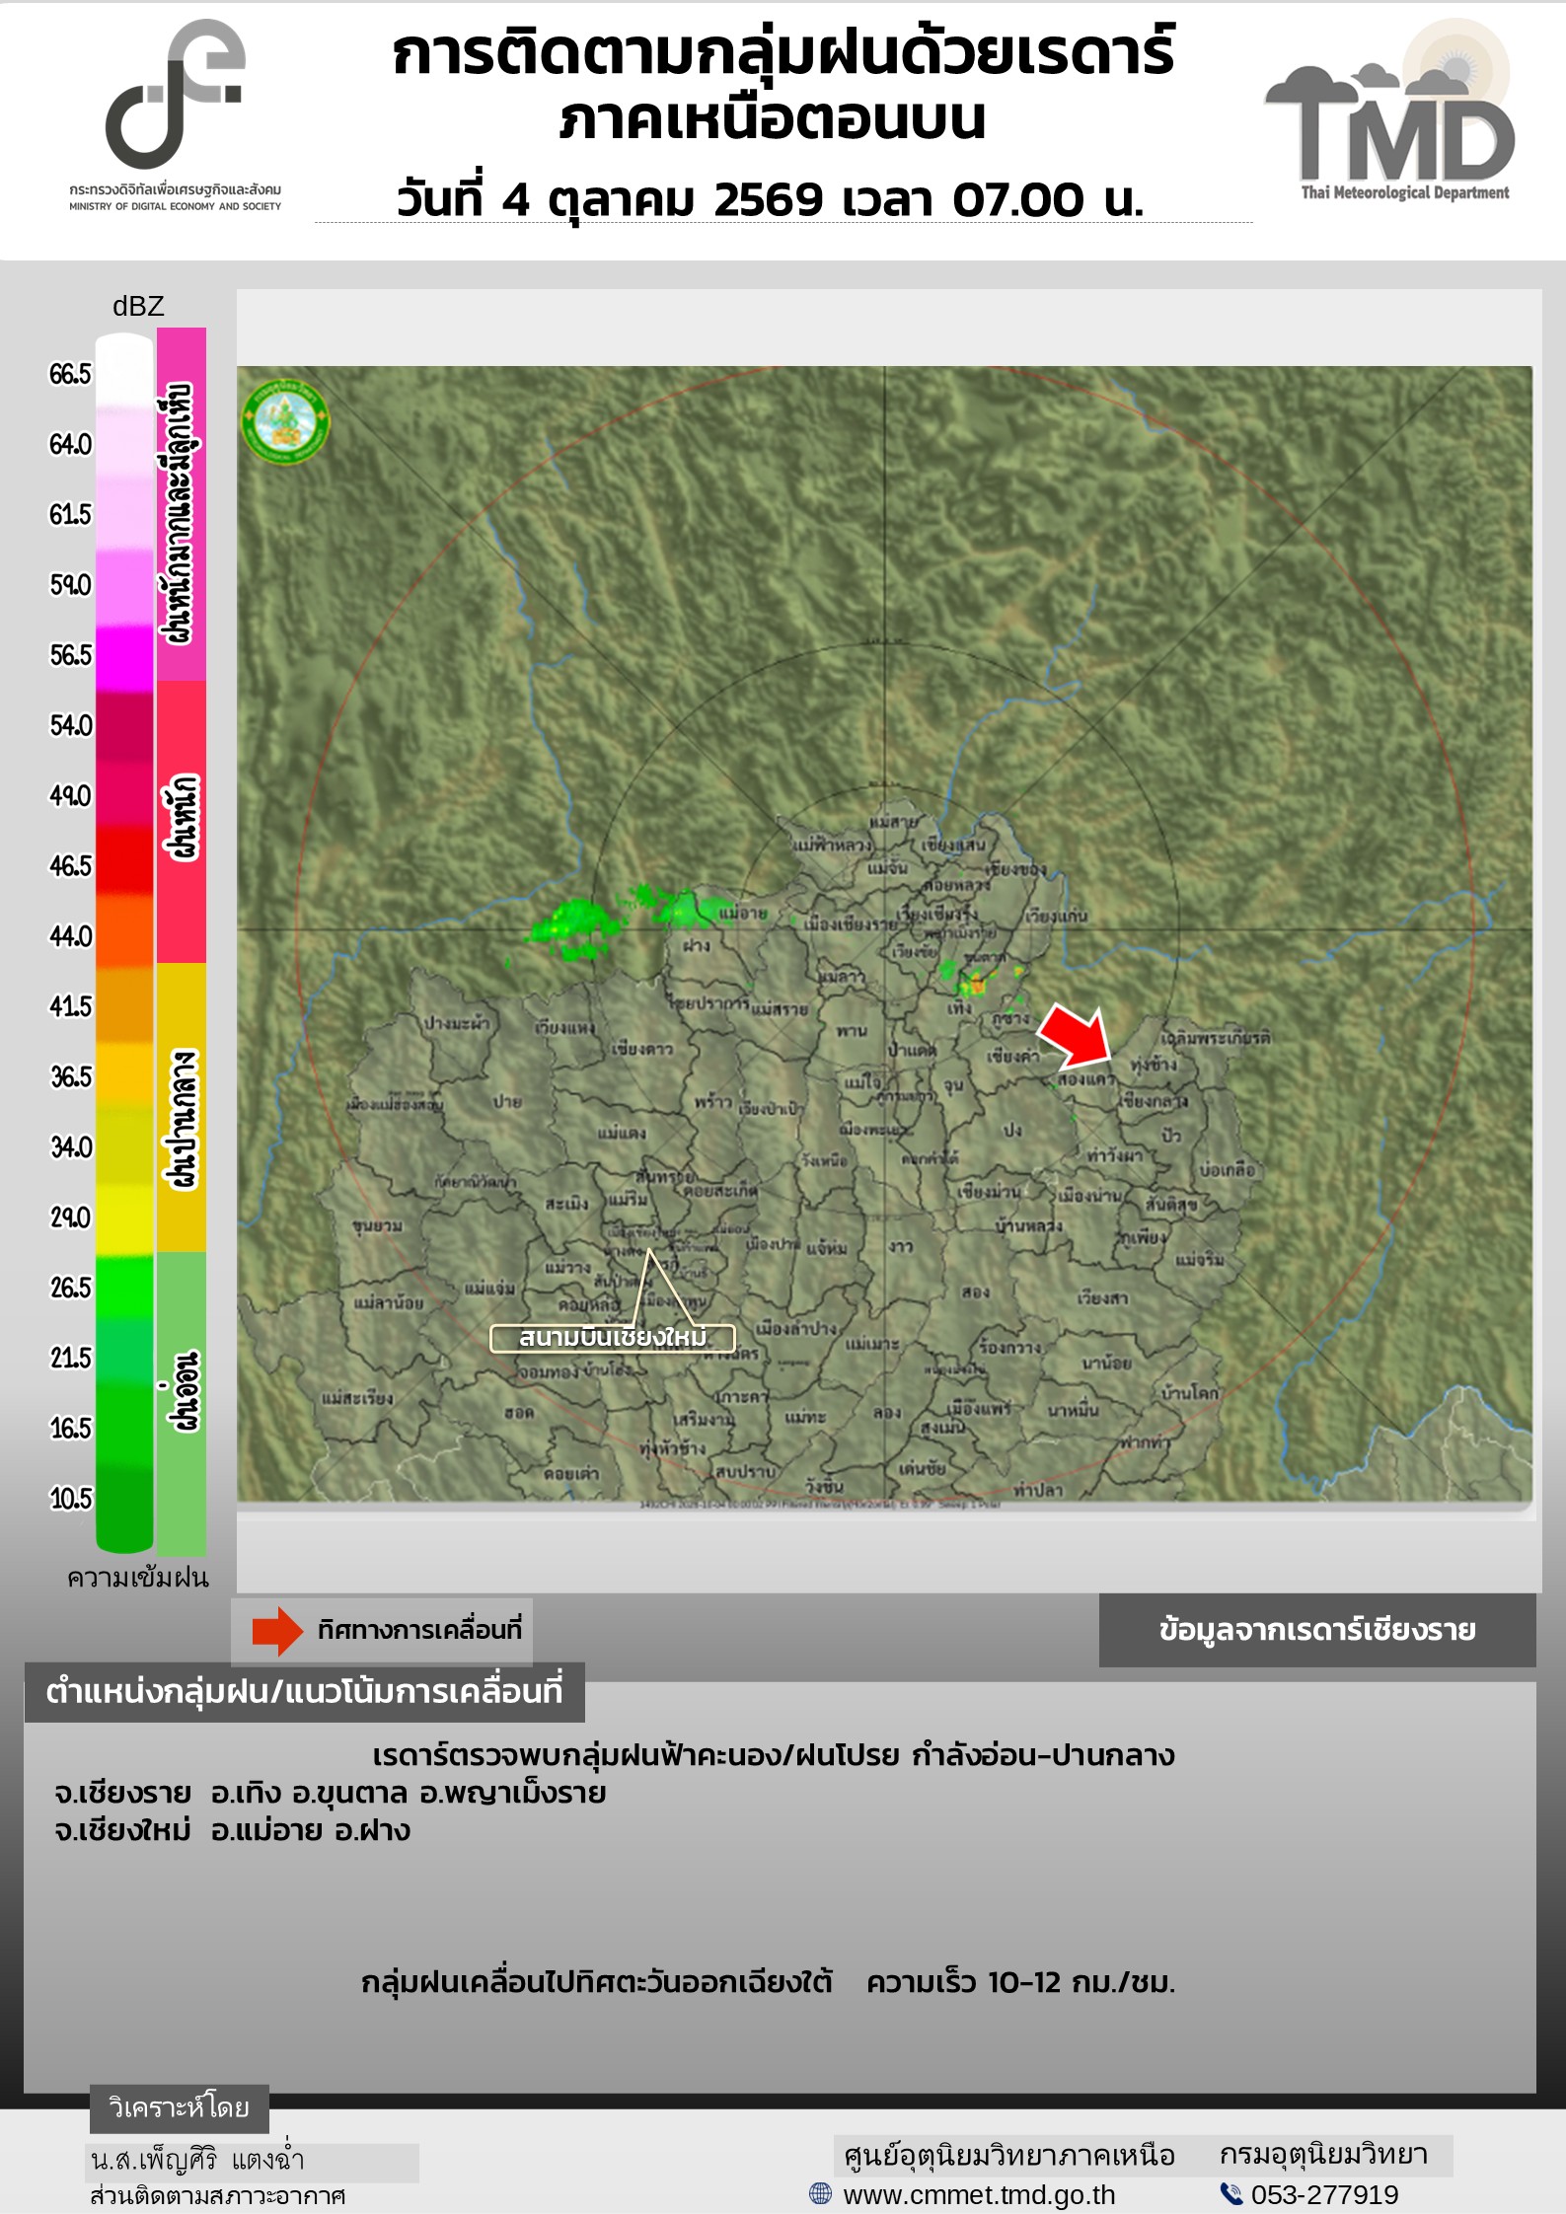Click the date line วันที่ 4 ตุลาคม 2569
Image resolution: width=1566 pixels, height=2214 pixels.
click(x=609, y=199)
